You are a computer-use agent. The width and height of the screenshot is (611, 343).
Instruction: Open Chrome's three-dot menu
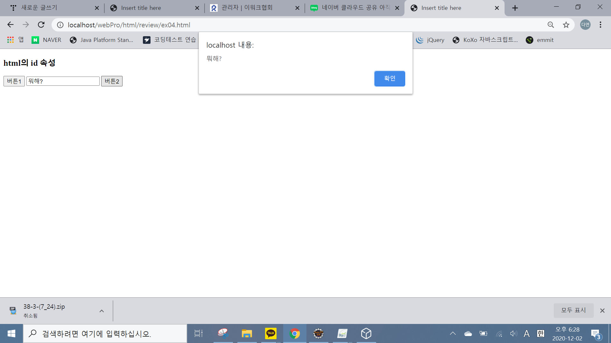pyautogui.click(x=600, y=25)
